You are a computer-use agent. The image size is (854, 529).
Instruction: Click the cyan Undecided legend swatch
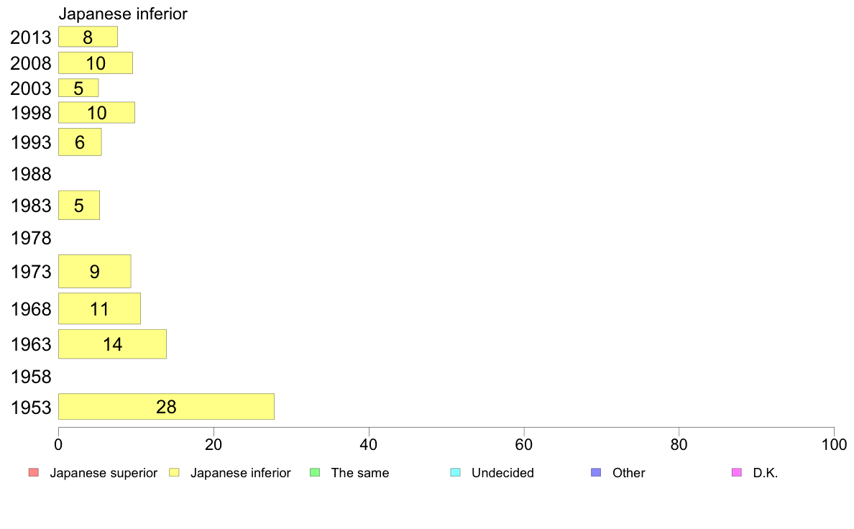(x=455, y=472)
